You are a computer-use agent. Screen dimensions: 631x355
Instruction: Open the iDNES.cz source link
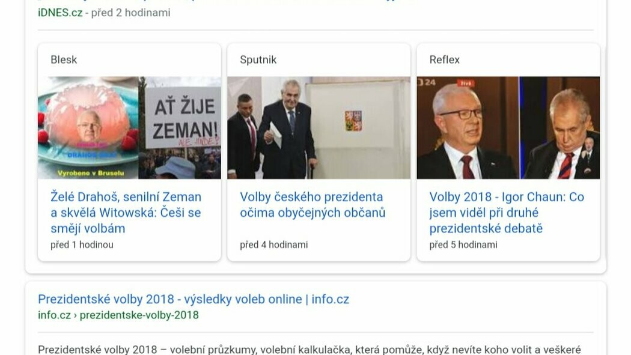(60, 13)
